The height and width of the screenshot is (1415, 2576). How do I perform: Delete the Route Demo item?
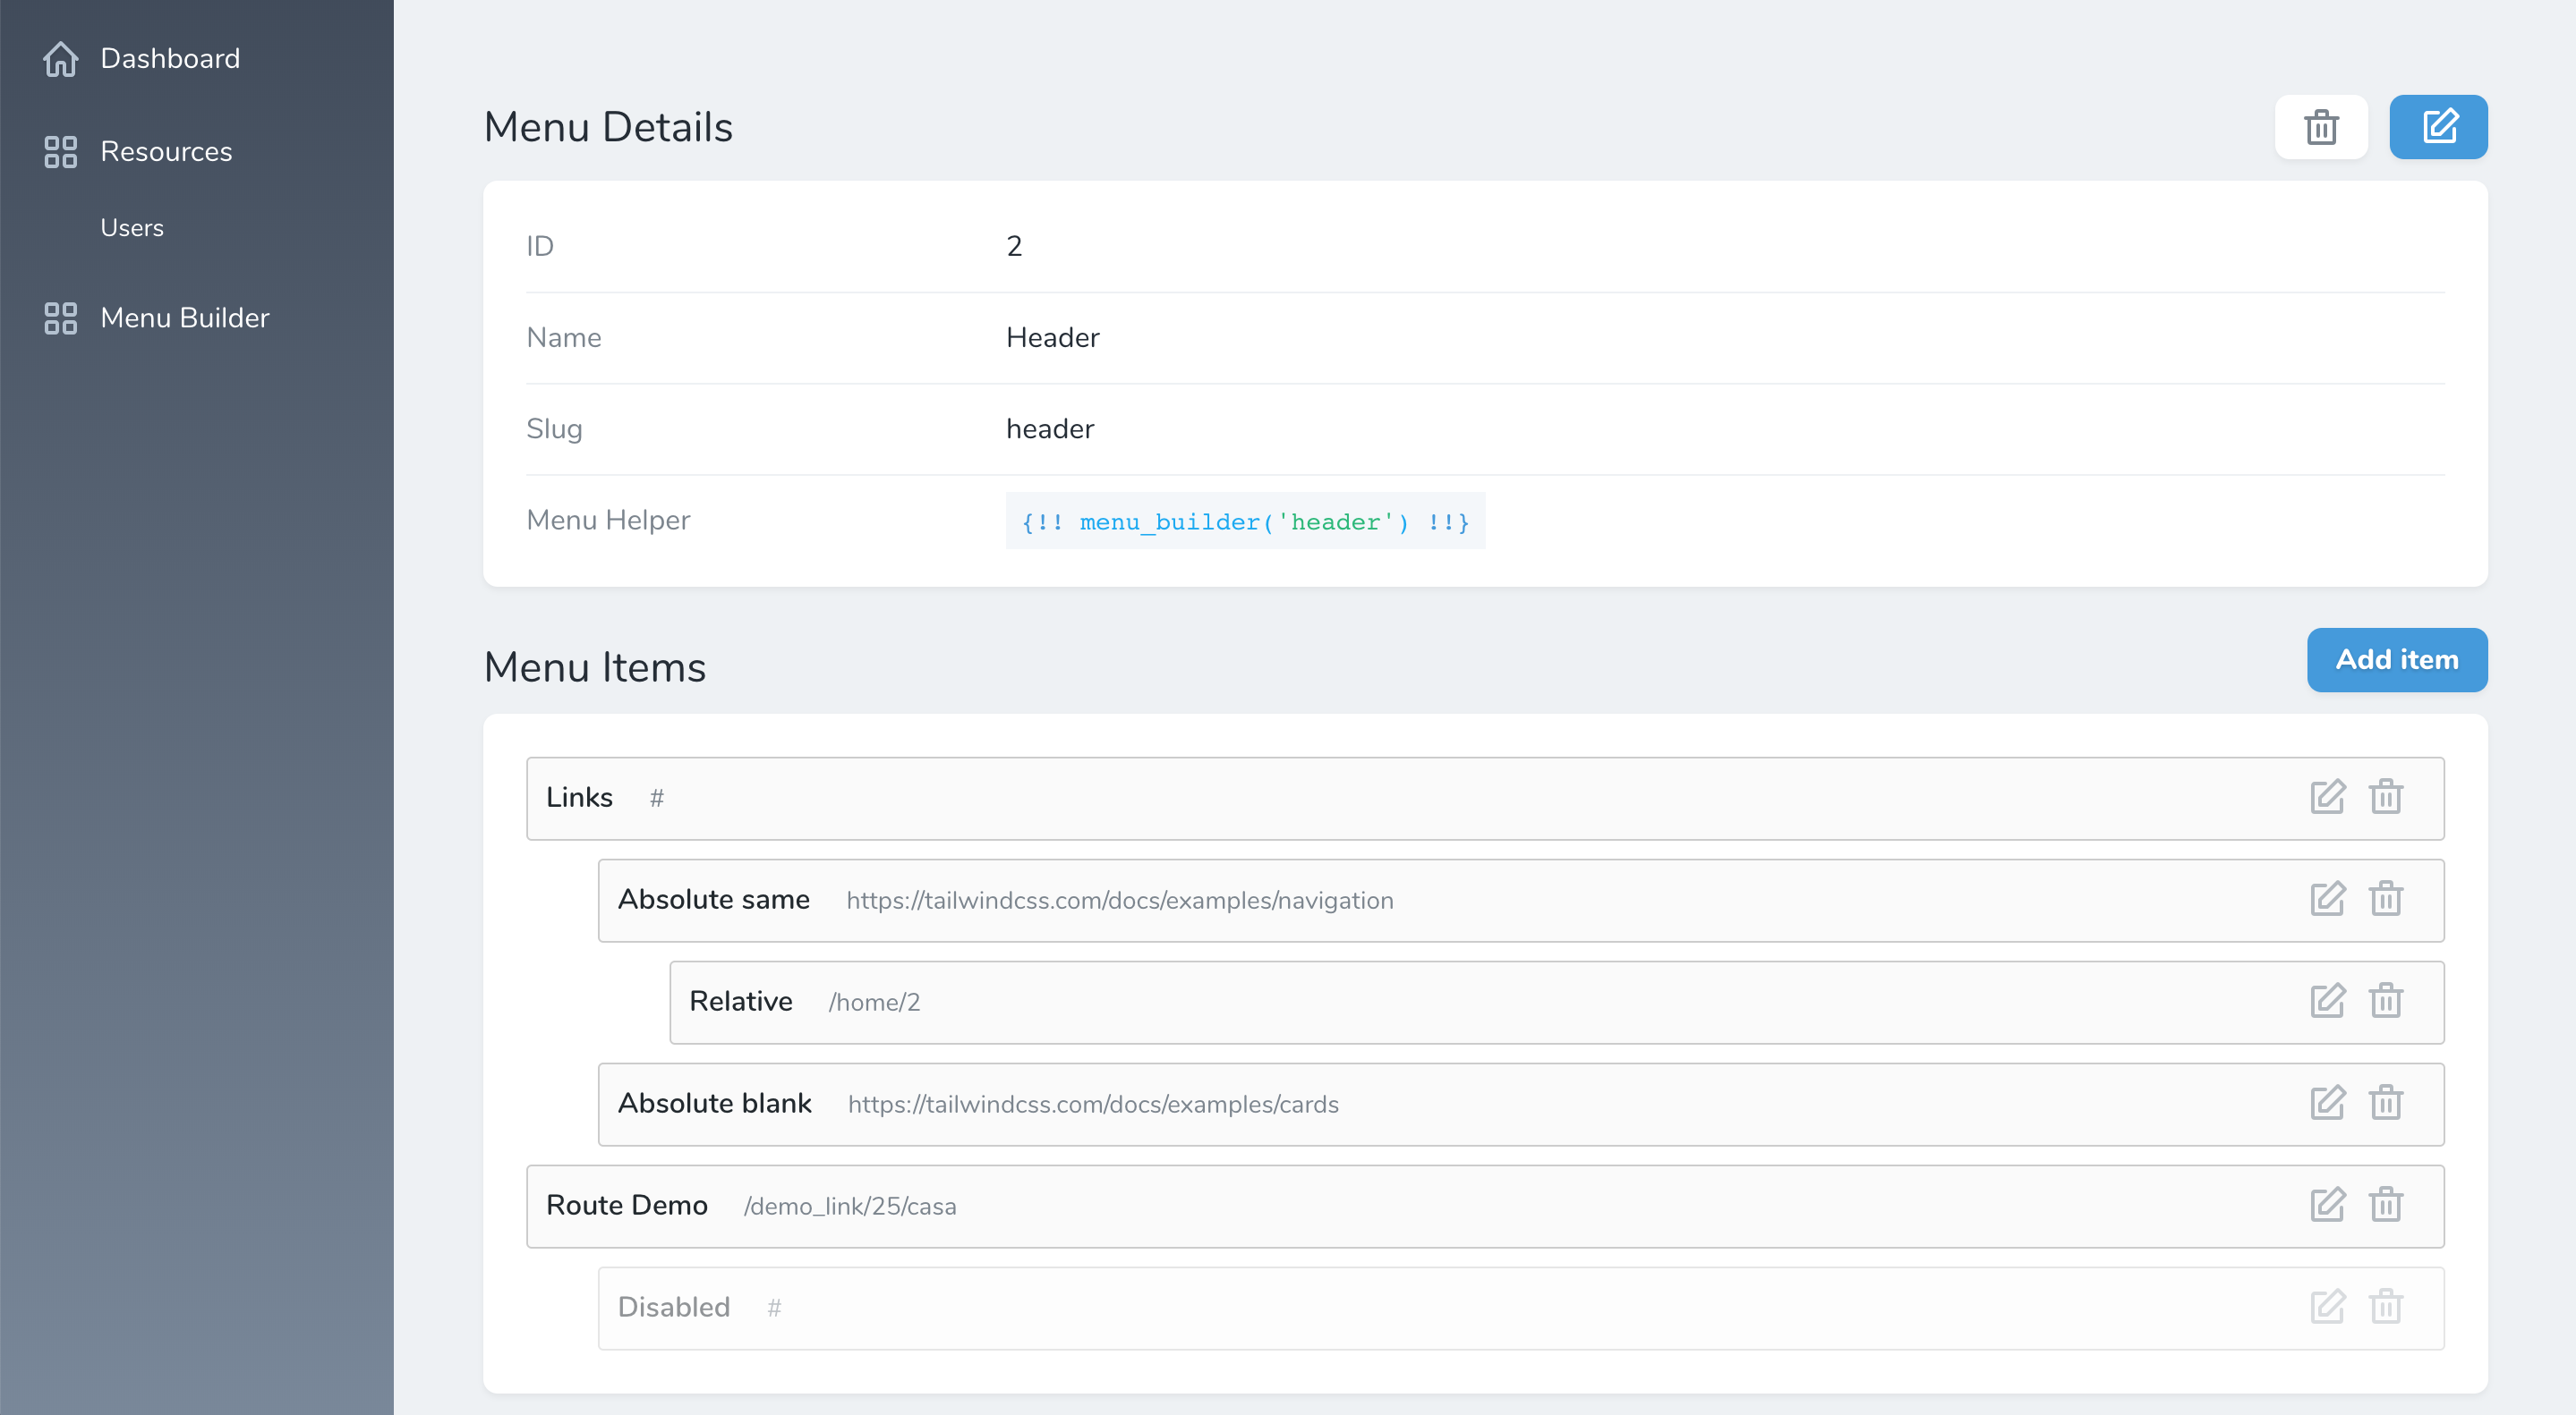(2385, 1205)
